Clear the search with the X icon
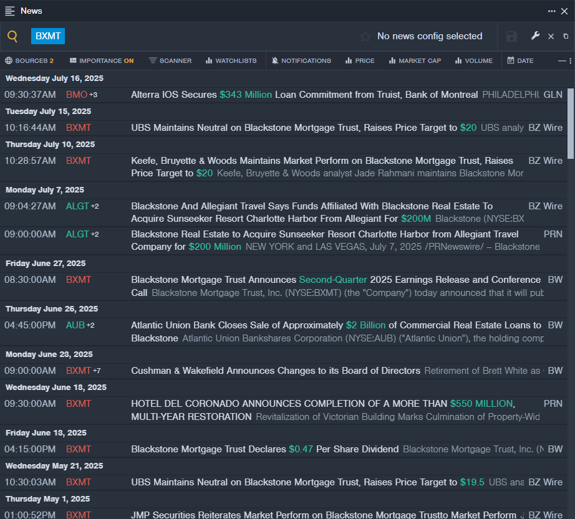The width and height of the screenshot is (575, 519). (x=551, y=36)
